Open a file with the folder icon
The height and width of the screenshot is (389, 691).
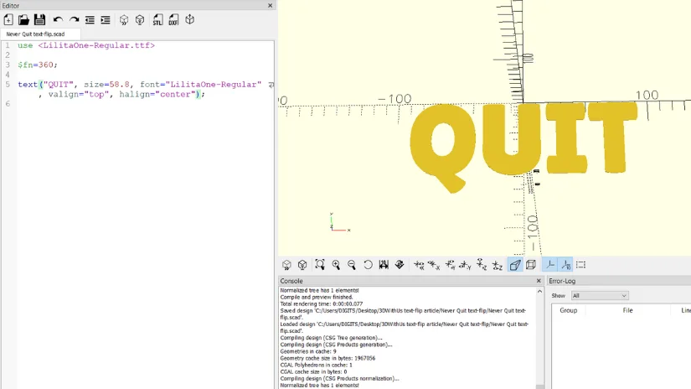[x=23, y=20]
